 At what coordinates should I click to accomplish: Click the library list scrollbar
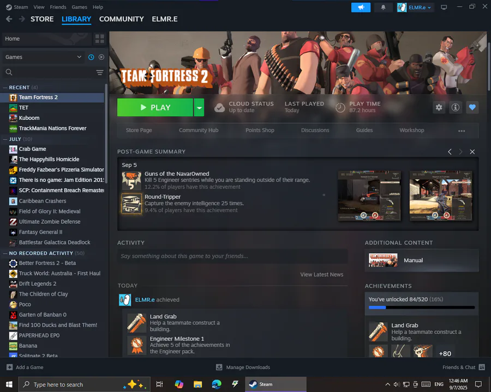[x=106, y=134]
